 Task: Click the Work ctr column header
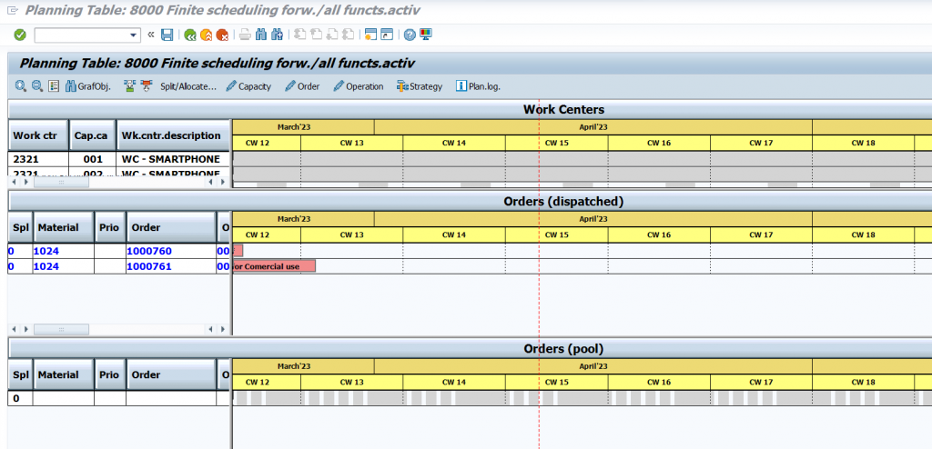coord(38,135)
